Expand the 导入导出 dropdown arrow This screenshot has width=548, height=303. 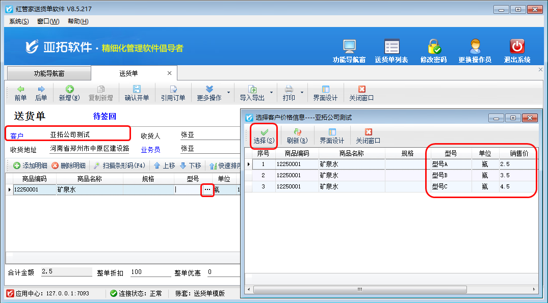(271, 93)
